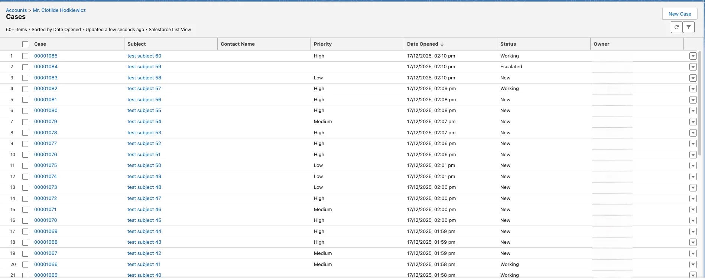This screenshot has width=705, height=279.
Task: Click actions arrow for case 00001070
Action: (693, 220)
